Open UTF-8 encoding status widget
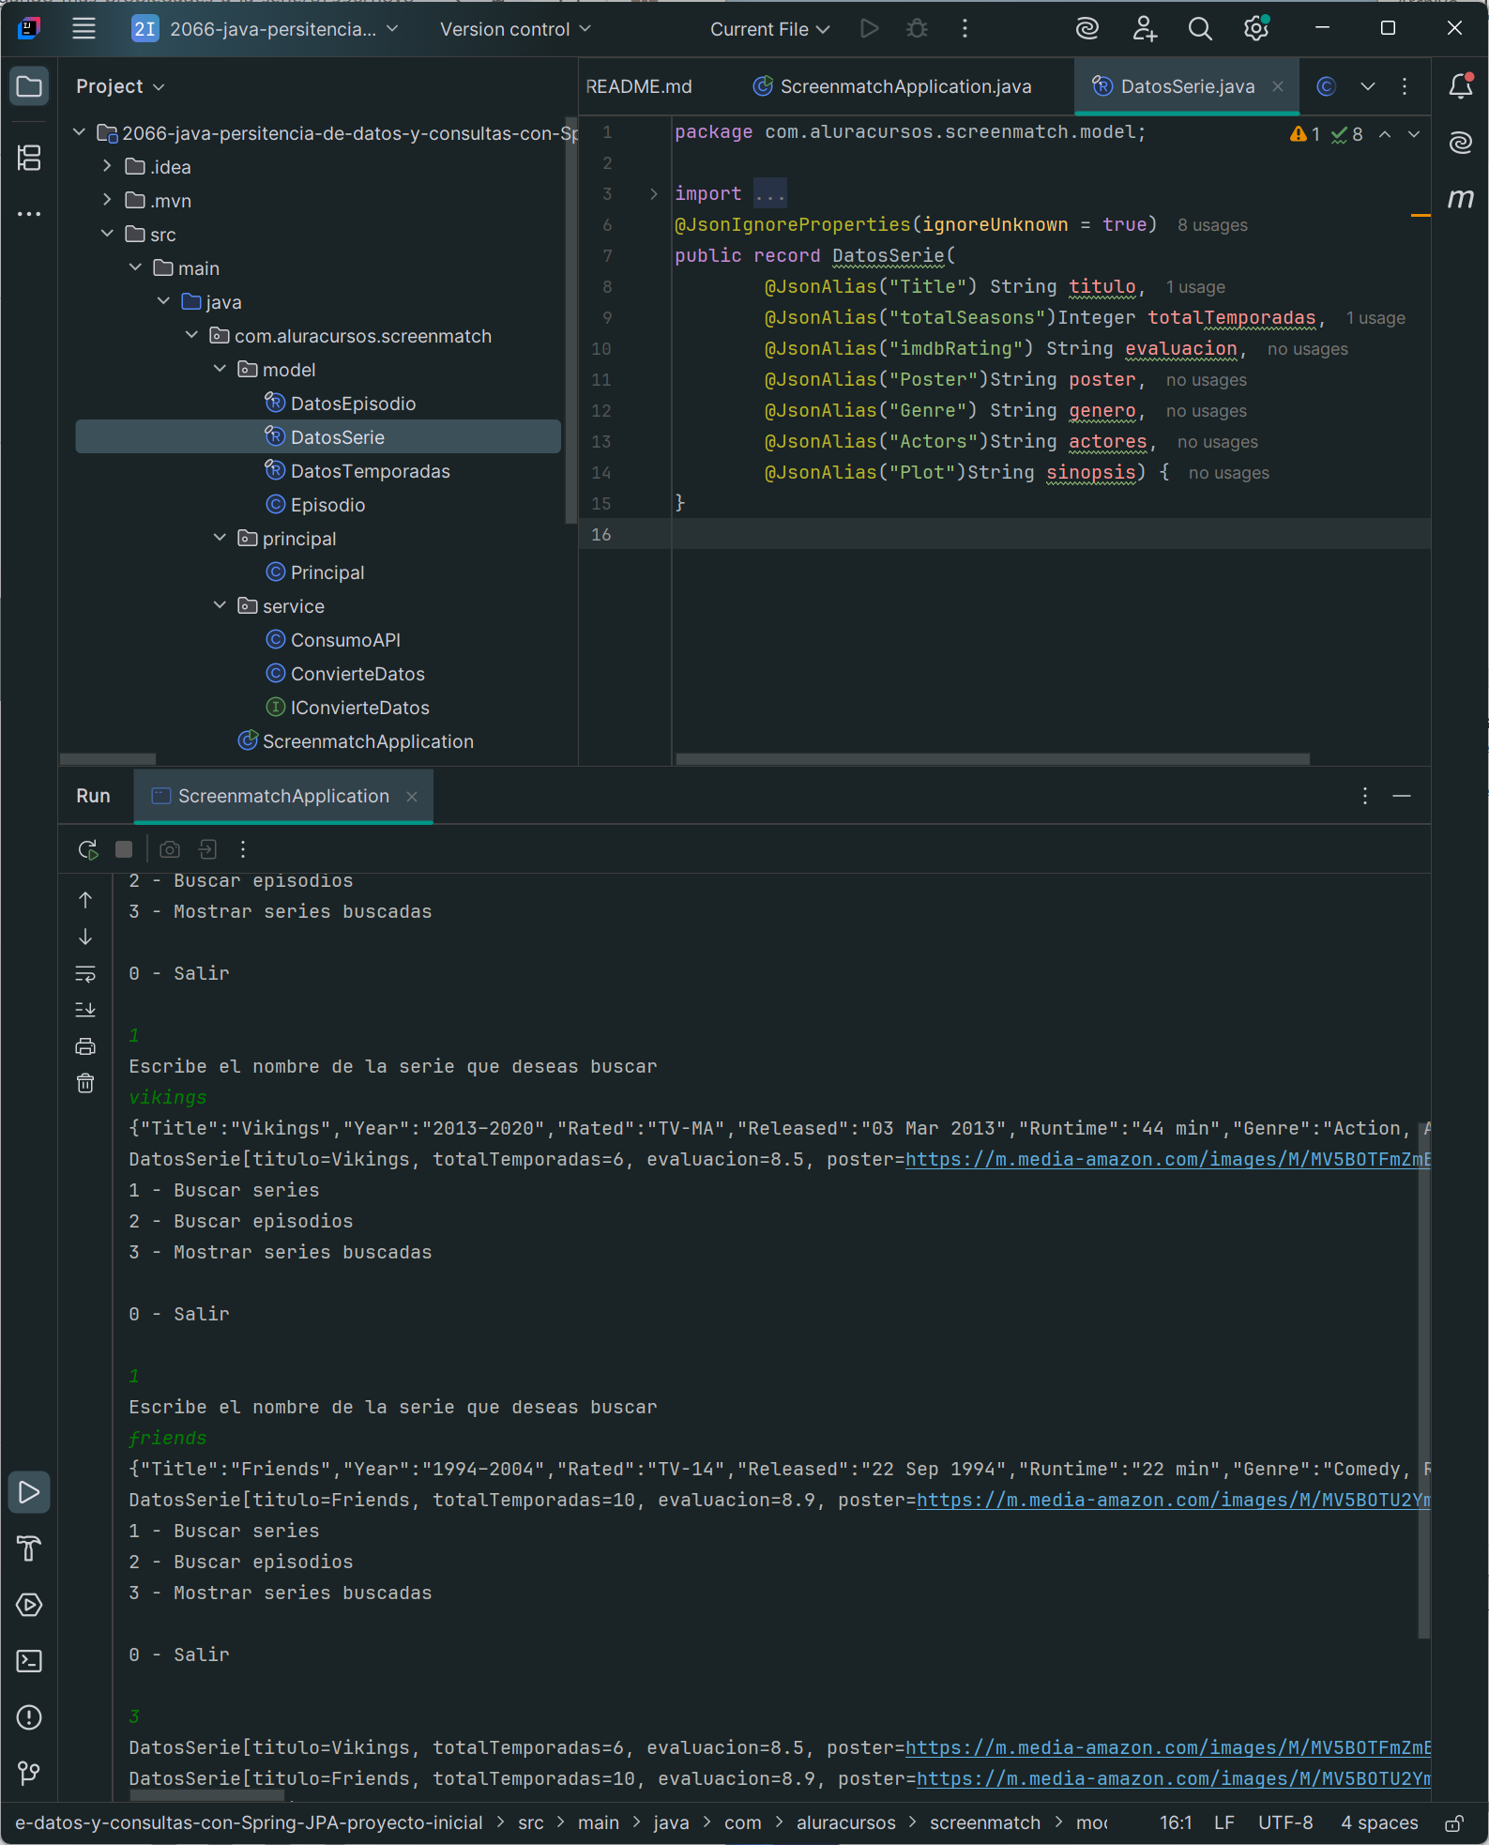This screenshot has width=1489, height=1845. pos(1285,1822)
